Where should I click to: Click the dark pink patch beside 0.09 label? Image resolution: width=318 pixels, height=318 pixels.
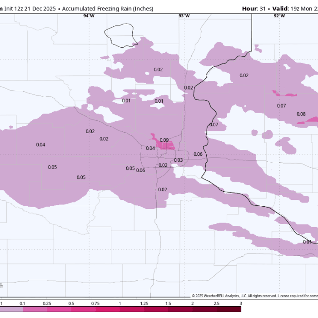pos(167,146)
